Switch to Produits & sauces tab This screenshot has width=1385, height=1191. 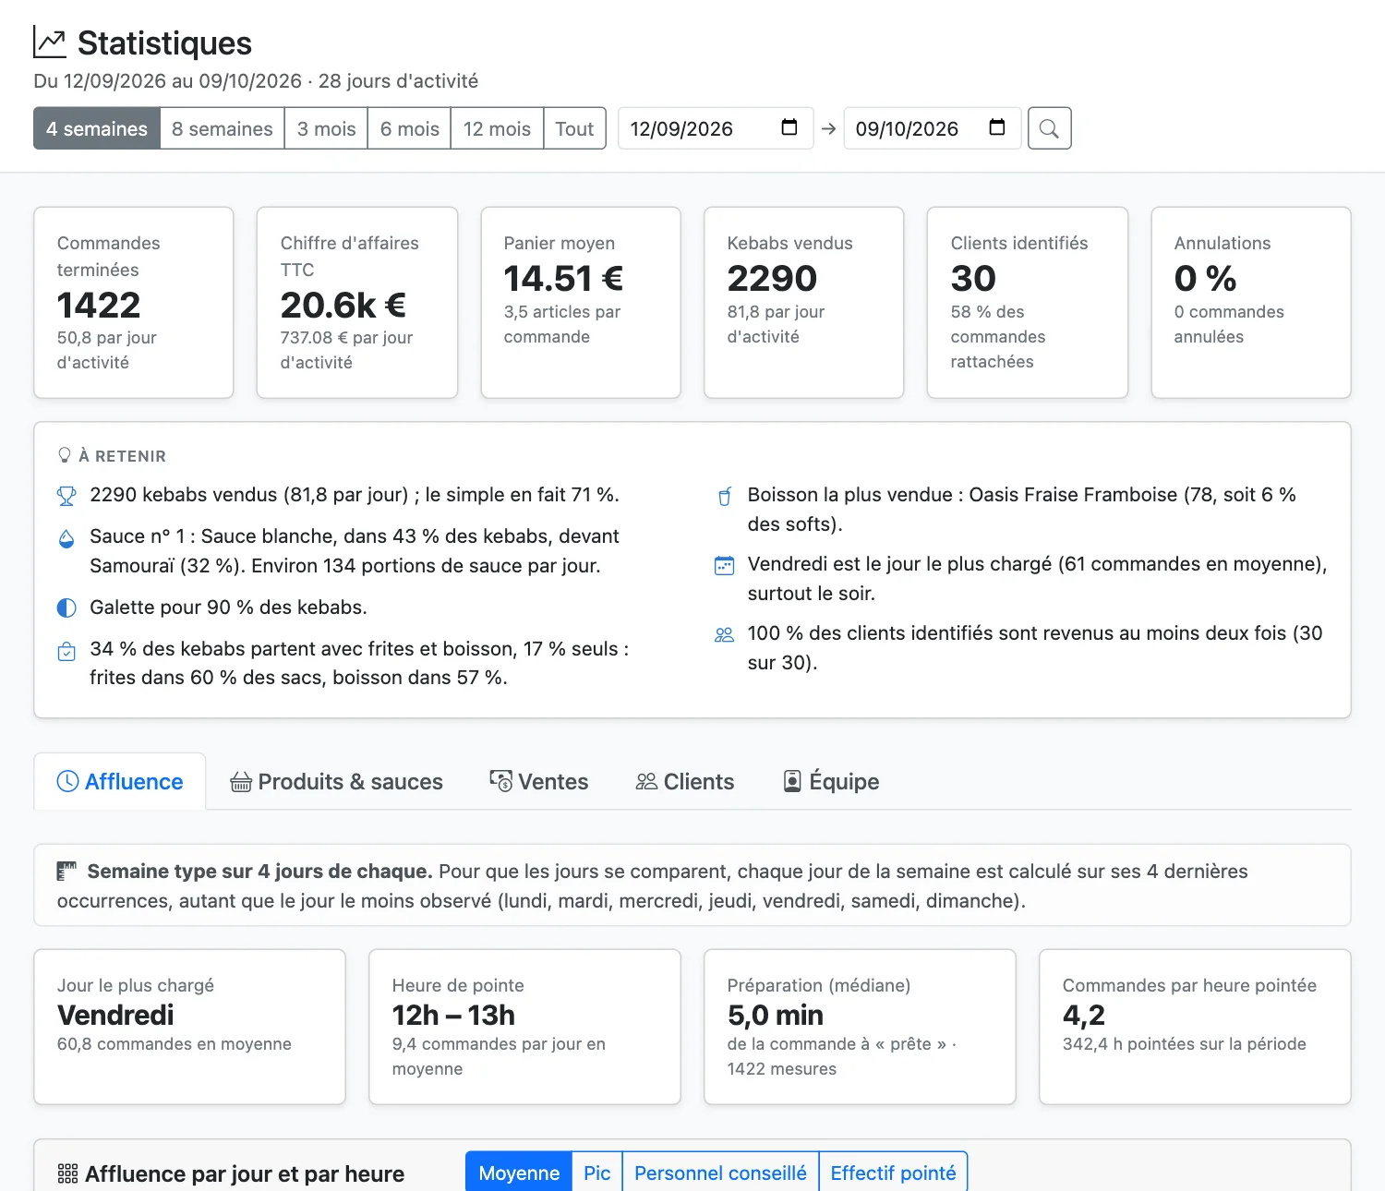336,782
